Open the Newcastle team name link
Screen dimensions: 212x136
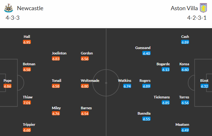click(30, 8)
